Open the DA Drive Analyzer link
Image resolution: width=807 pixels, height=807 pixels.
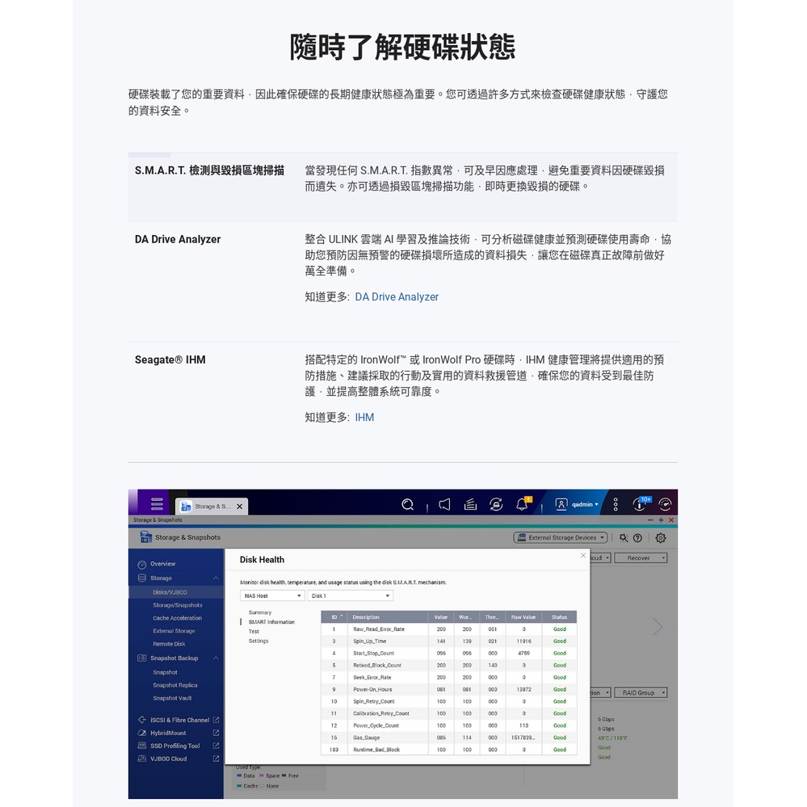(x=397, y=297)
